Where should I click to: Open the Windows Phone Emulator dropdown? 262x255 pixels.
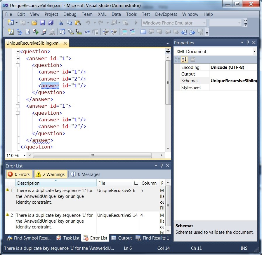point(204,23)
